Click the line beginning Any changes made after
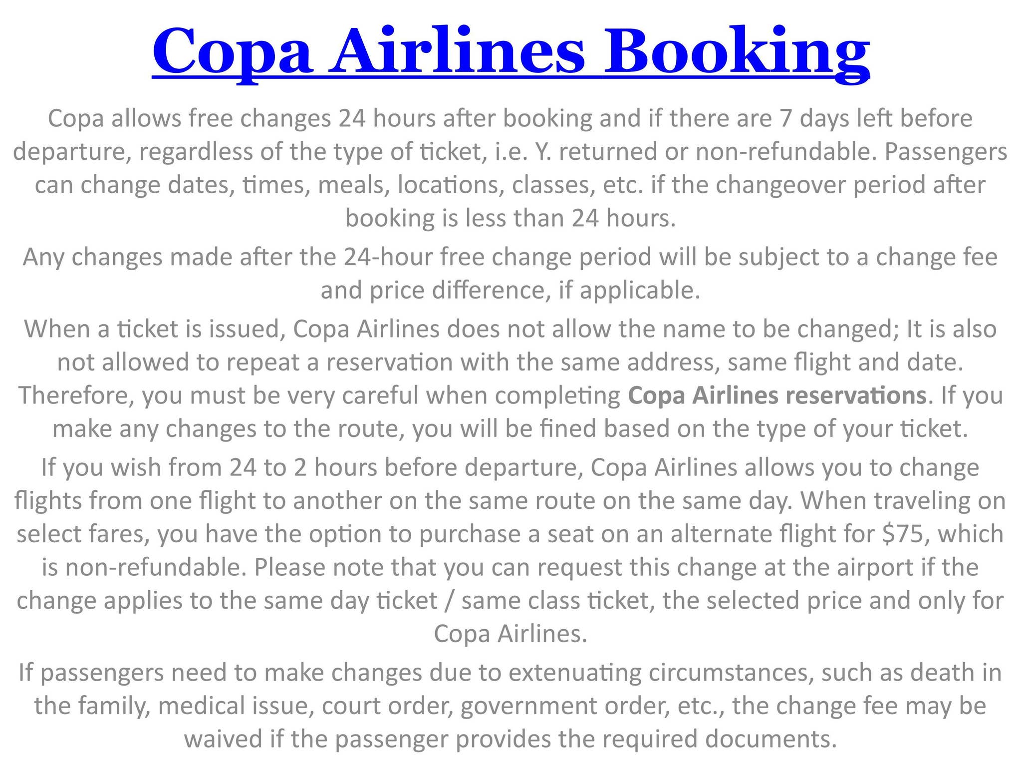Viewport: 1022px width, 767px height. (510, 257)
